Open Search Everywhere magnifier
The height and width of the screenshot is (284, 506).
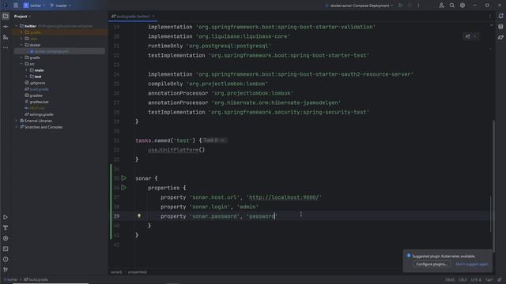point(451,6)
